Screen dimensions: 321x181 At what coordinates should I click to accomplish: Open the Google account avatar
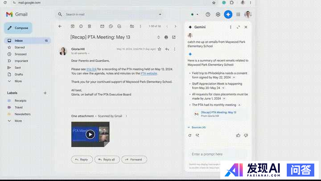tap(248, 14)
